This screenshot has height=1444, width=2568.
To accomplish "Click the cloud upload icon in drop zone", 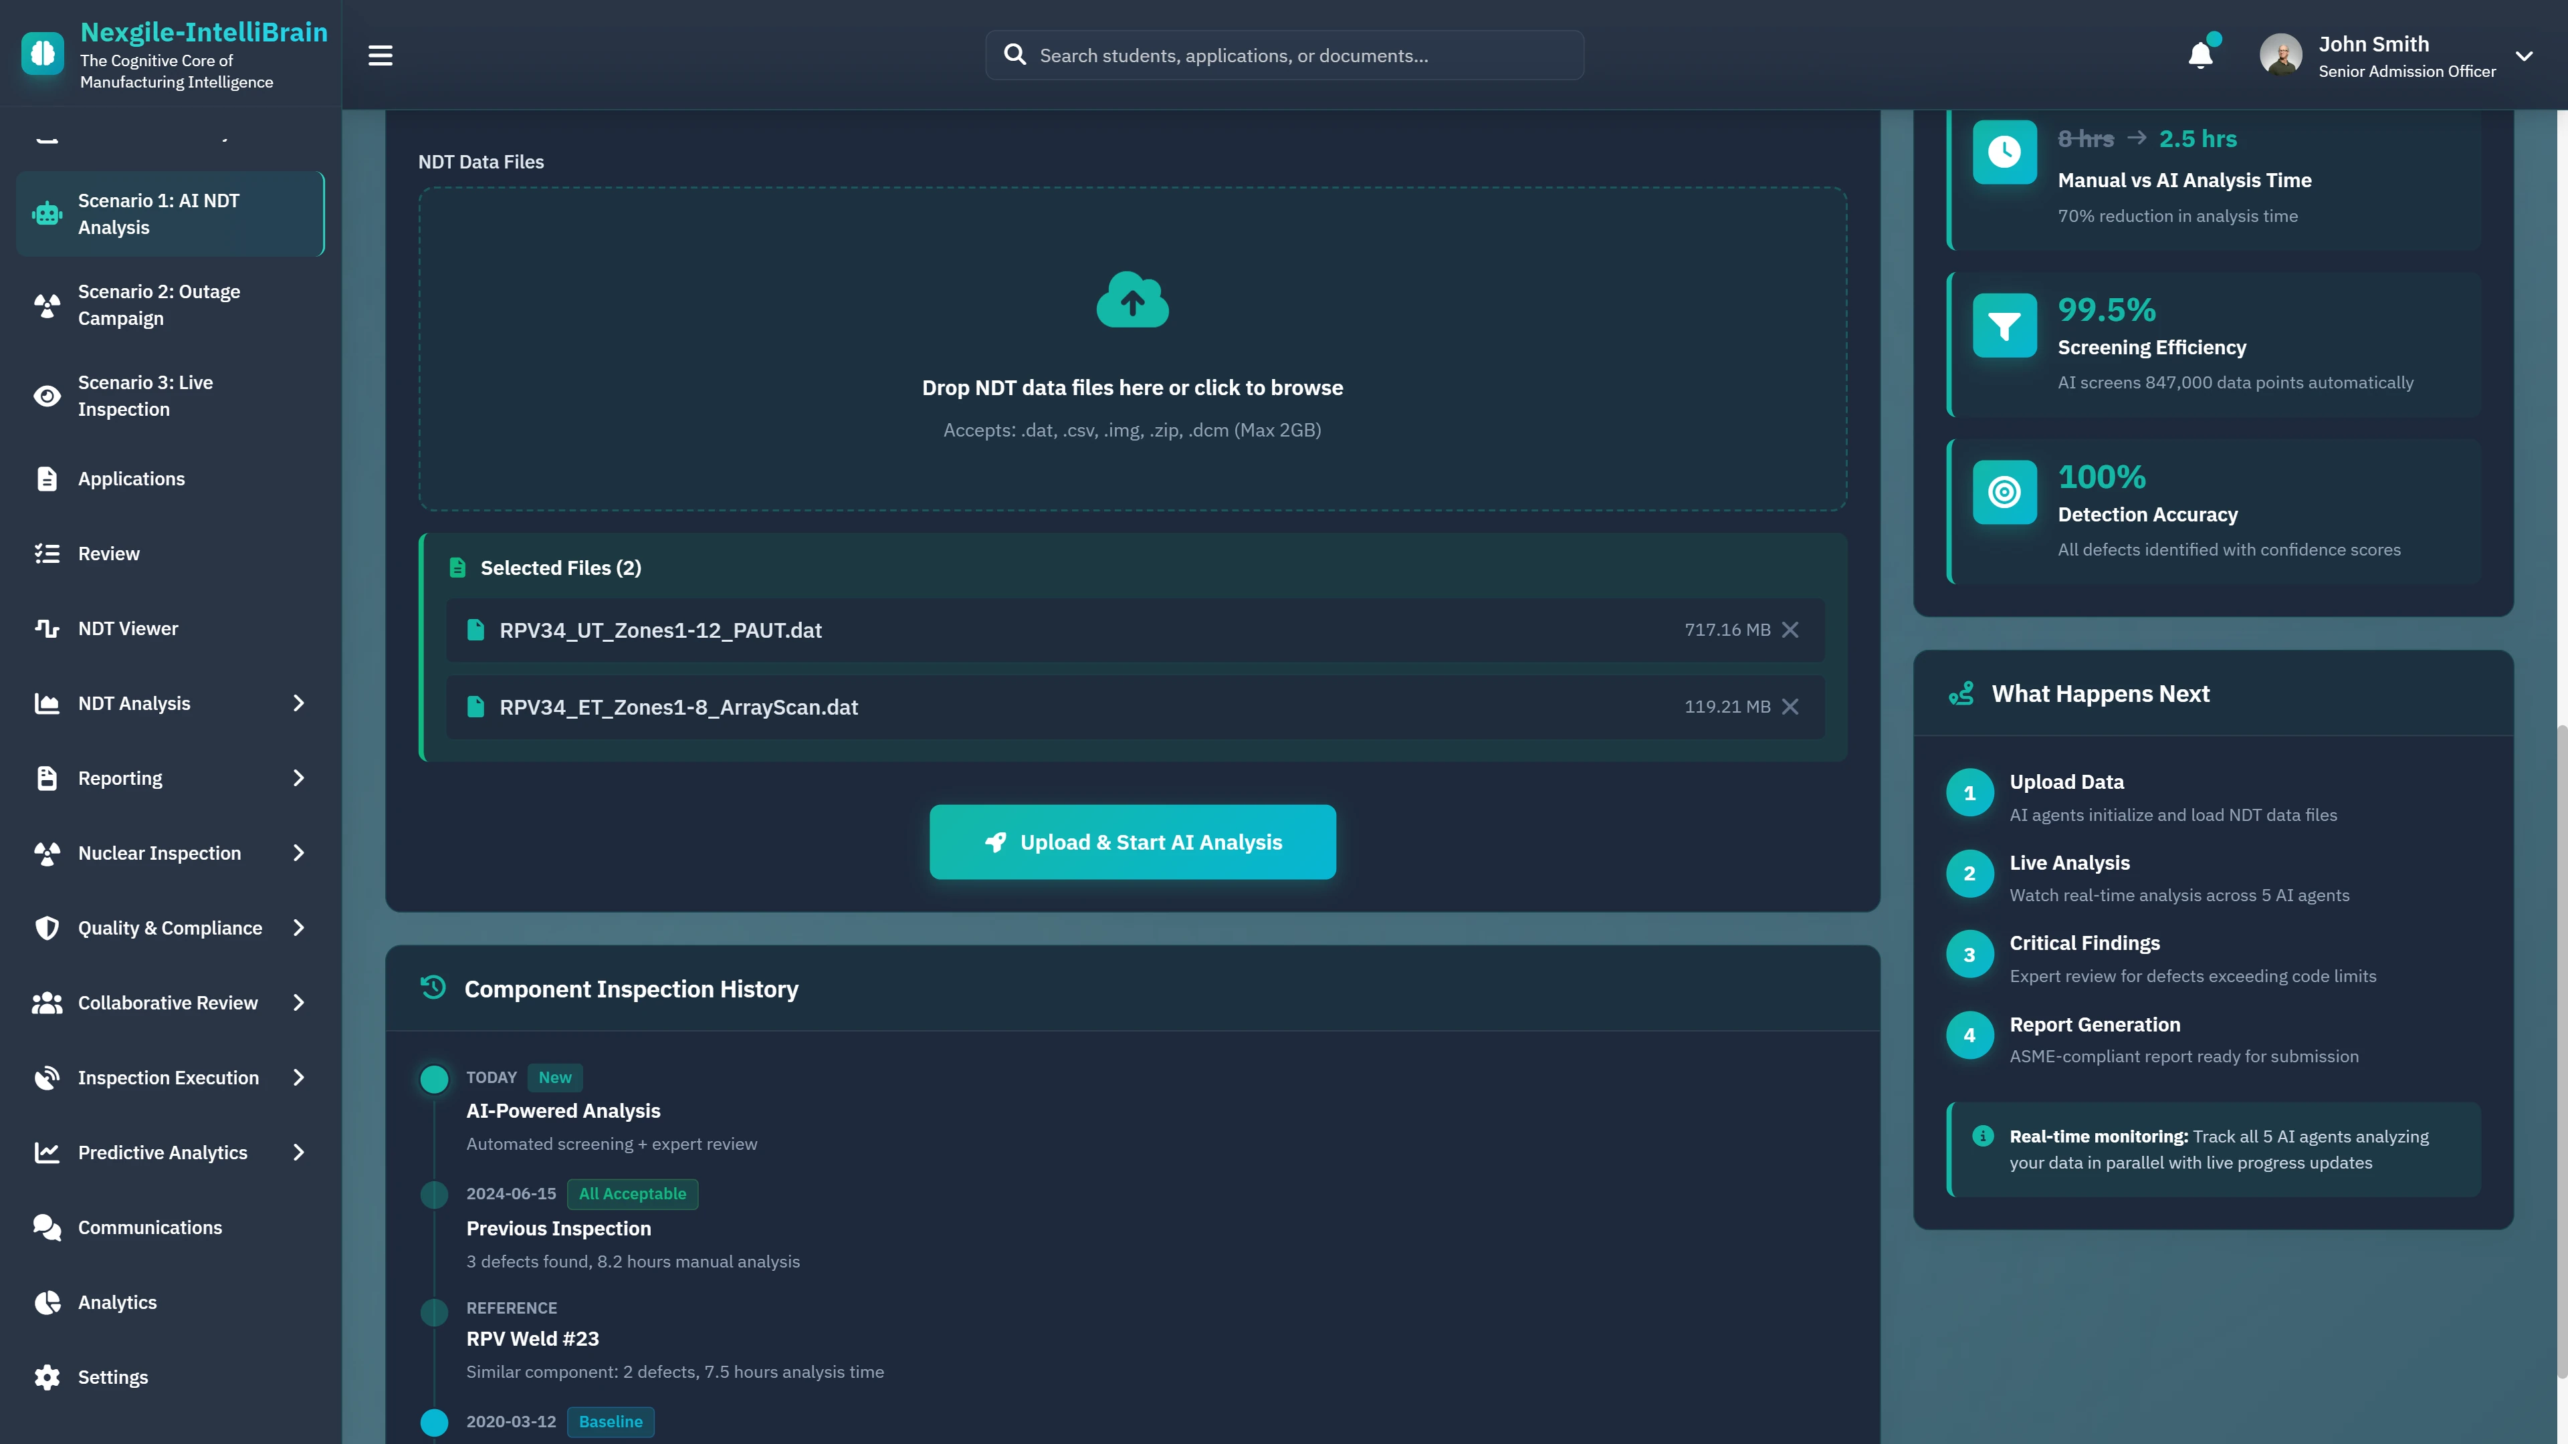I will pyautogui.click(x=1132, y=299).
